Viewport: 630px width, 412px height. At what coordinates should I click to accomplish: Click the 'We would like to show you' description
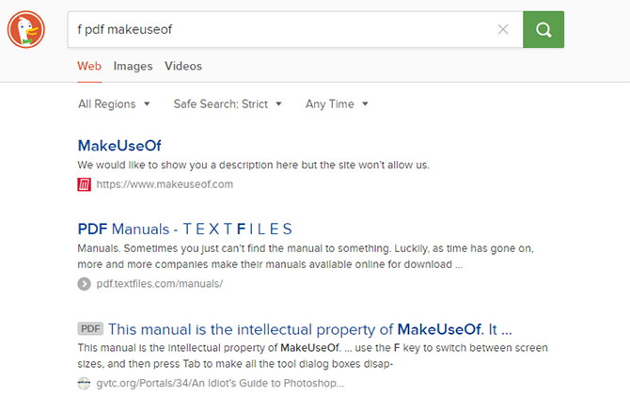pos(254,166)
